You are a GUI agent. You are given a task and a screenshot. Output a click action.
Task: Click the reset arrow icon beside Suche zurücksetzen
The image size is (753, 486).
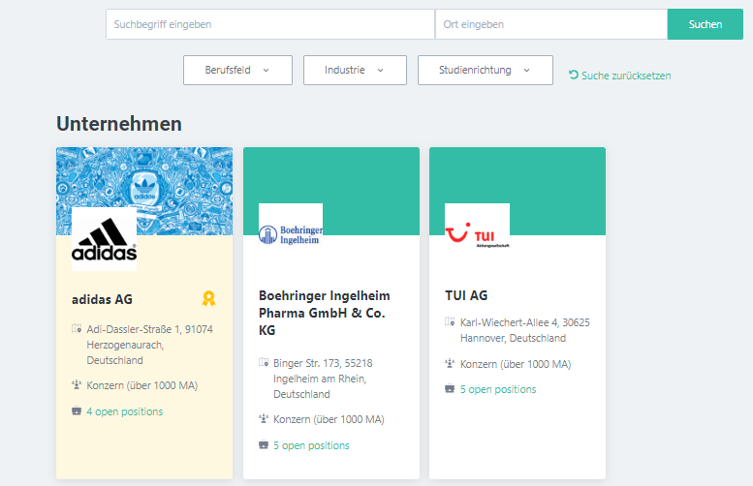[x=574, y=75]
